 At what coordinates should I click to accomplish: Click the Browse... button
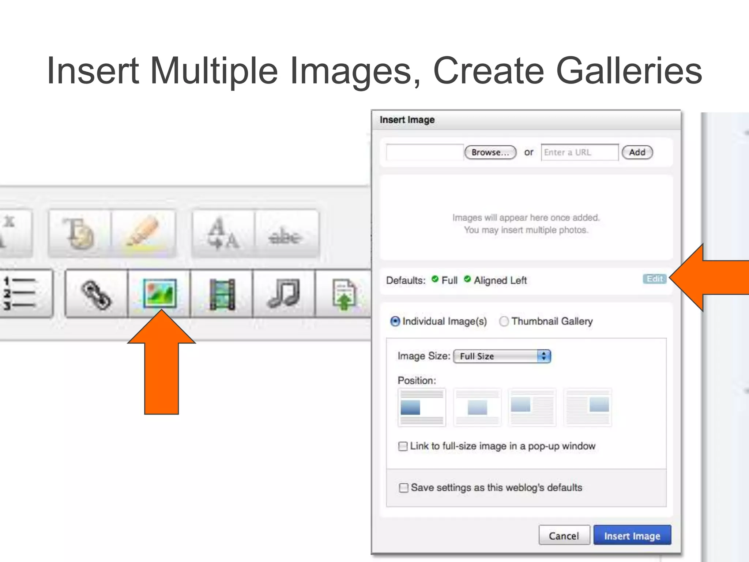pyautogui.click(x=490, y=153)
